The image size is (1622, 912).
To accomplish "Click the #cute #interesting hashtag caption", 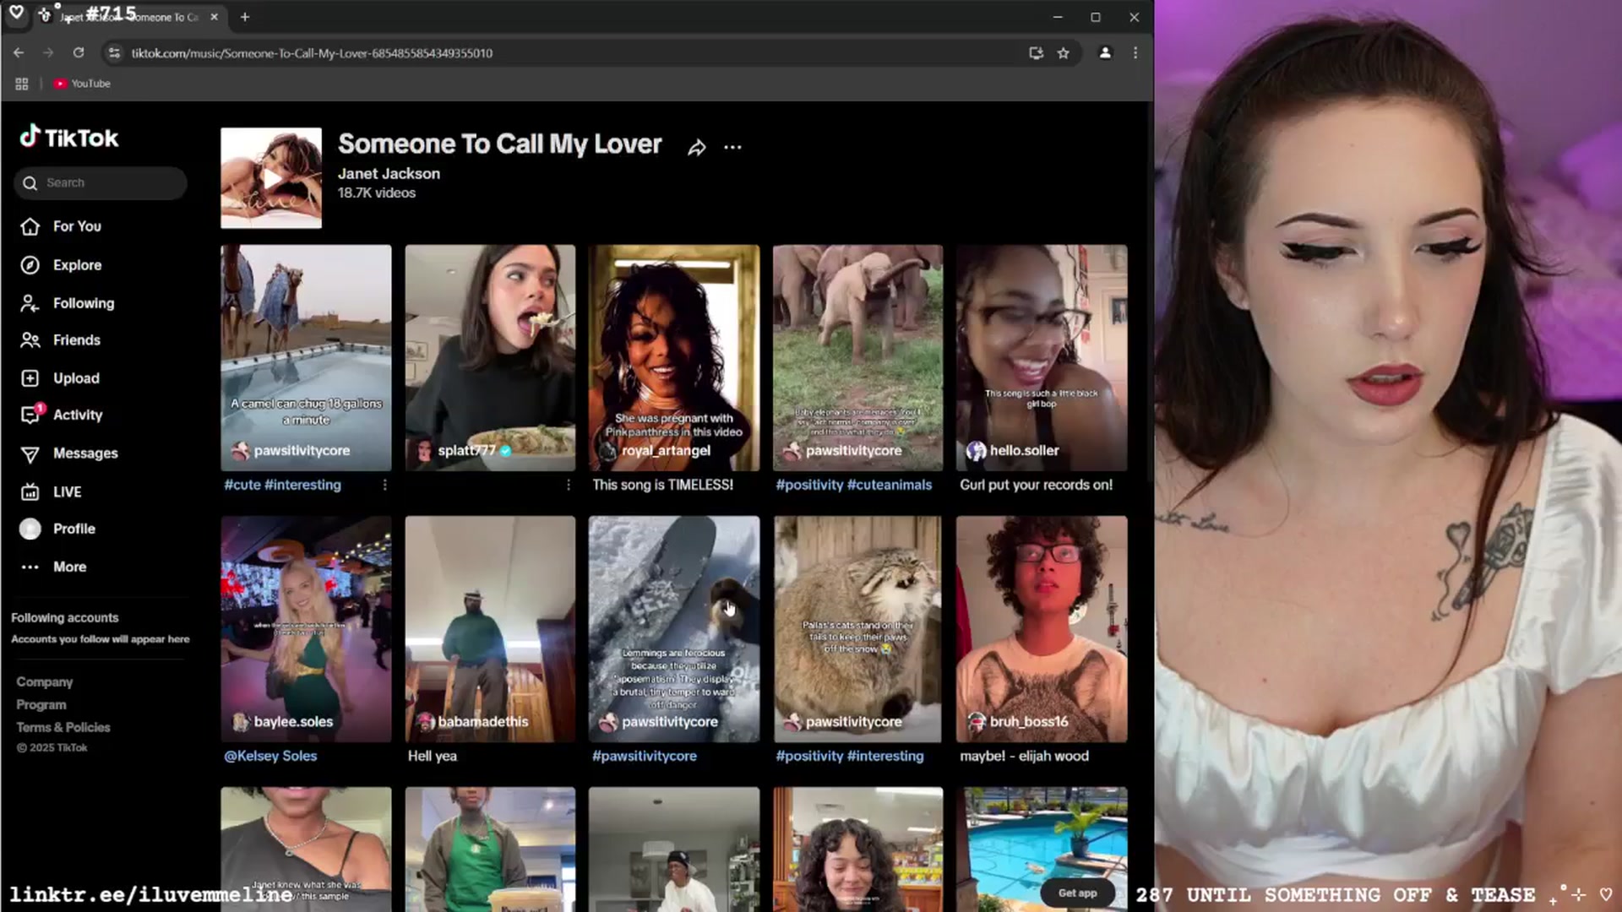I will [282, 485].
